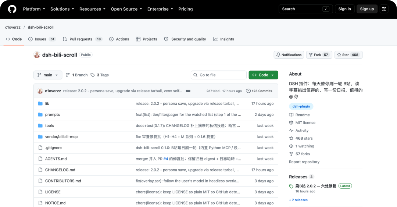
Task: Open the dsh-bili-scroll breadcrumb link
Action: tap(40, 27)
